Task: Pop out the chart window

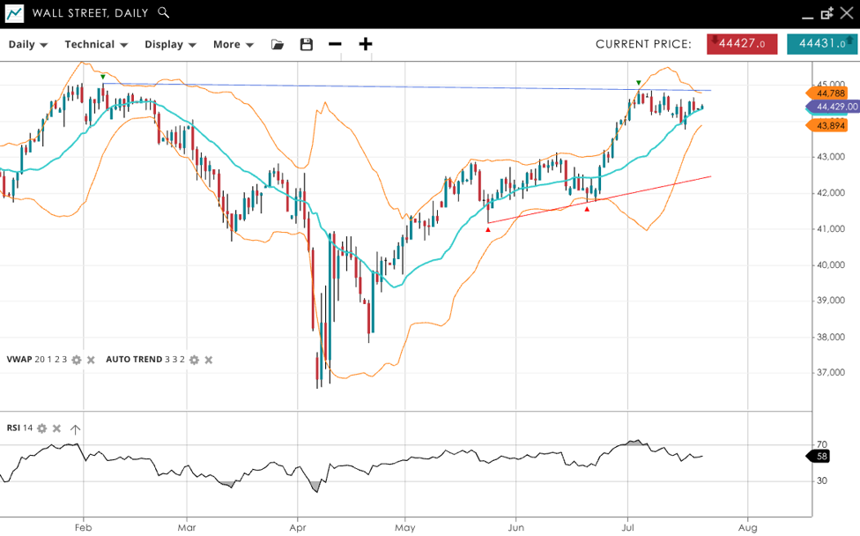Action: (827, 13)
